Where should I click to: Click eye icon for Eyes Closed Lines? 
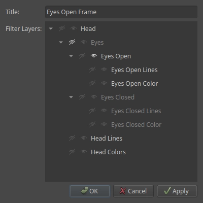tap(104, 111)
